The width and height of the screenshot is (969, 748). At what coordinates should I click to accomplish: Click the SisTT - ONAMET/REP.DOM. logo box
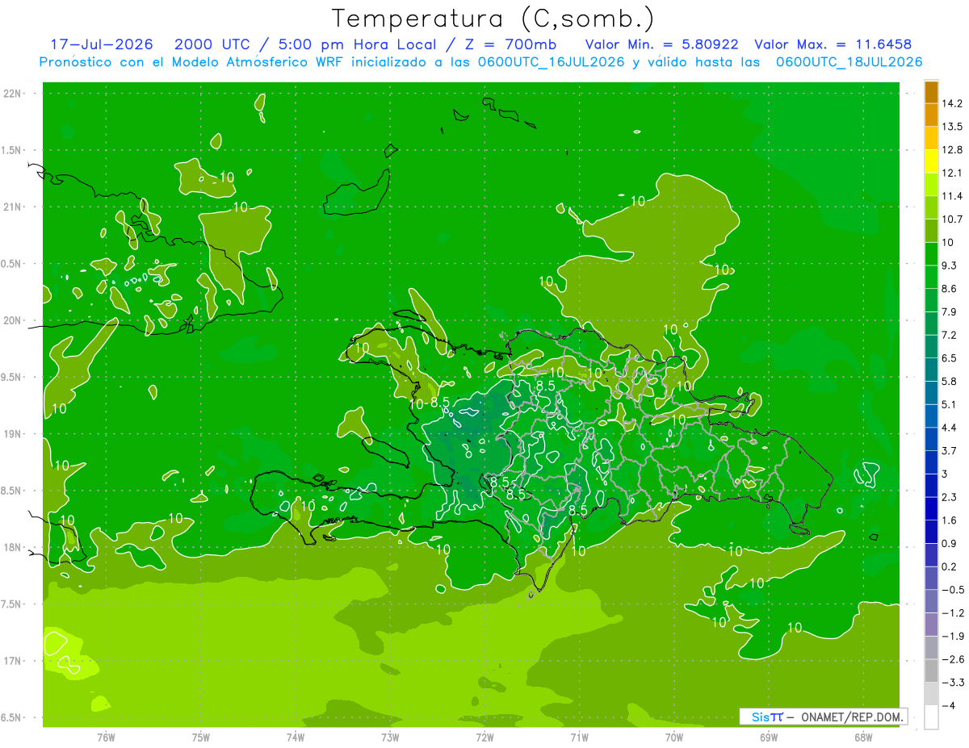(824, 717)
